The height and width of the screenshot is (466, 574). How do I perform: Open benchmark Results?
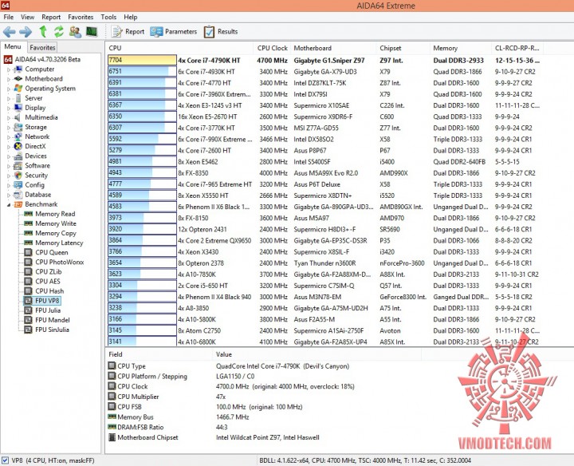click(x=221, y=32)
